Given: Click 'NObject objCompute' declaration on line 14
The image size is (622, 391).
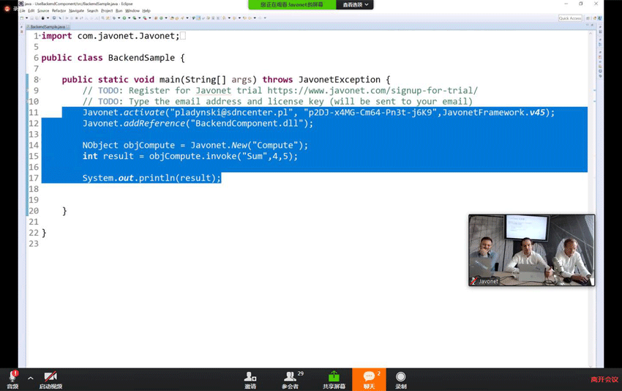Looking at the screenshot, I should (x=129, y=146).
